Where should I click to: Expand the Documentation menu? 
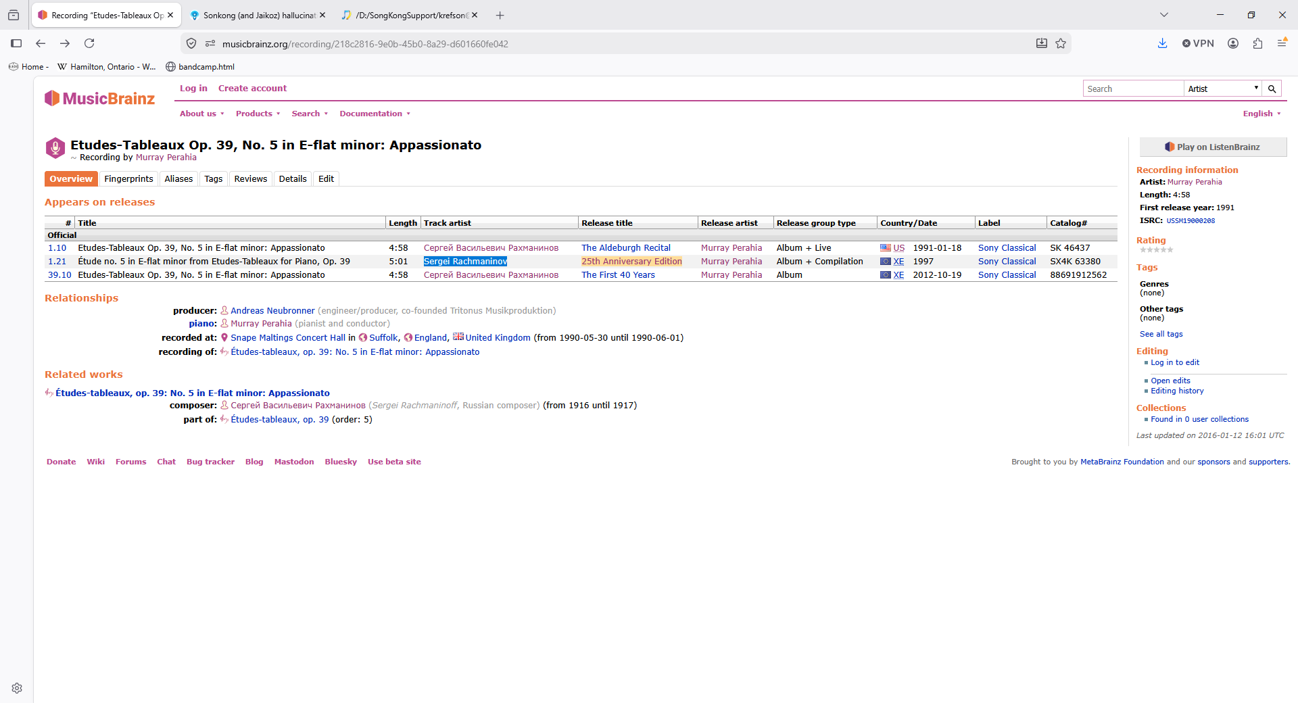click(375, 114)
